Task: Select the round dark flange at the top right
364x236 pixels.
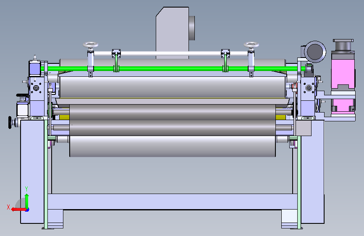Action: coord(315,52)
